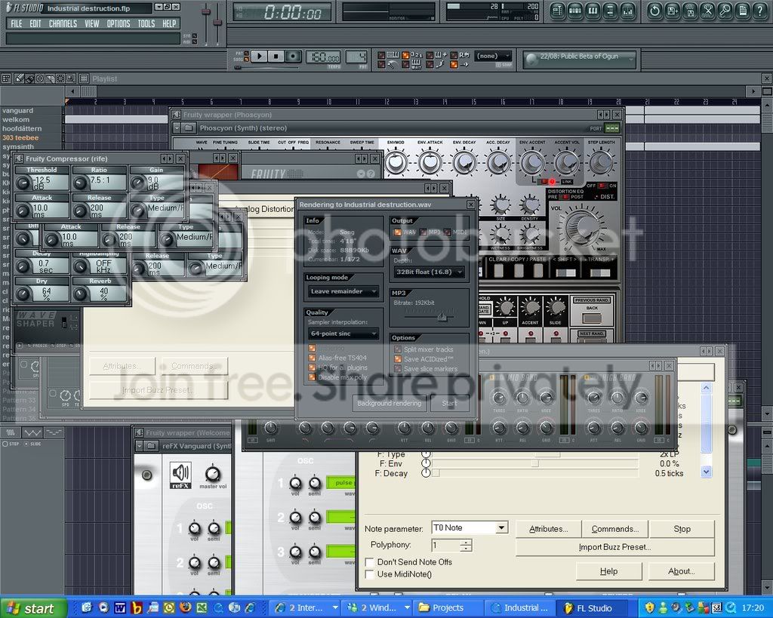Viewport: 773px width, 618px height.
Task: Open the FILE menu
Action: point(17,23)
